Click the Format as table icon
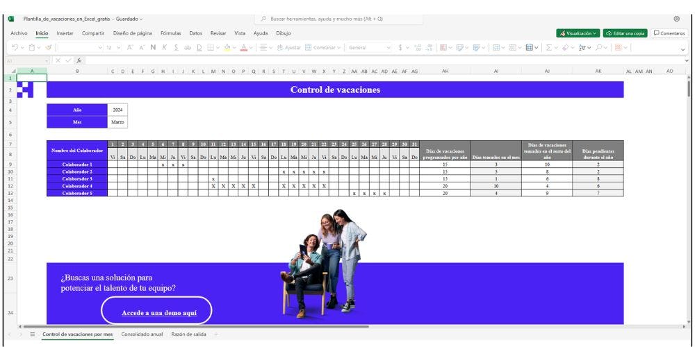This screenshot has height=347, width=695. point(477,47)
